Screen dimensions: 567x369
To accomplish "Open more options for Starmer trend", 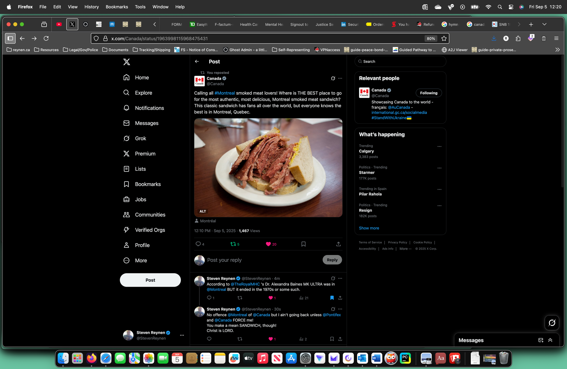I will (439, 168).
